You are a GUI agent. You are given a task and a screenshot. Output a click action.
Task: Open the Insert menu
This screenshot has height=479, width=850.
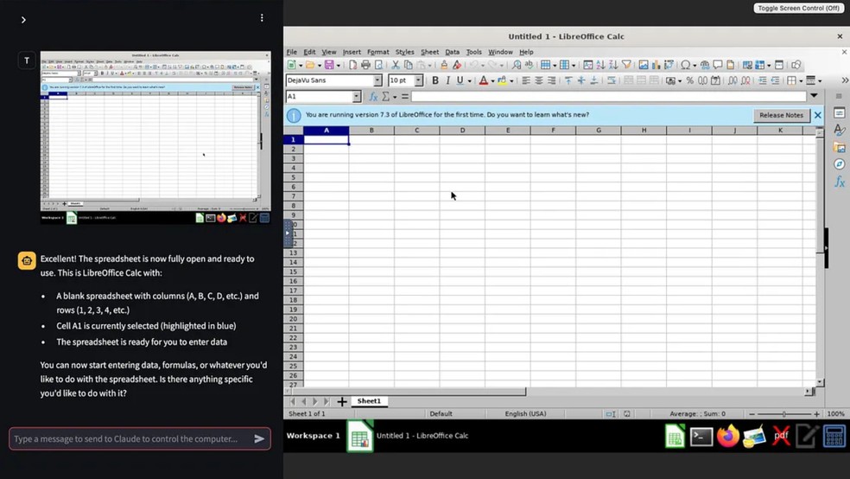[352, 52]
